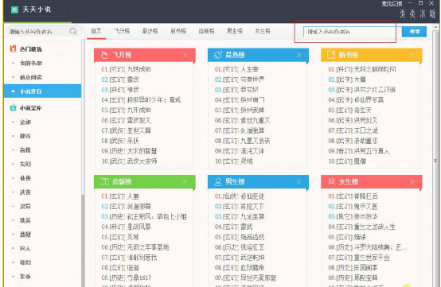Switch to the 男生榜 tab in top bar
The image size is (441, 287).
pyautogui.click(x=234, y=31)
